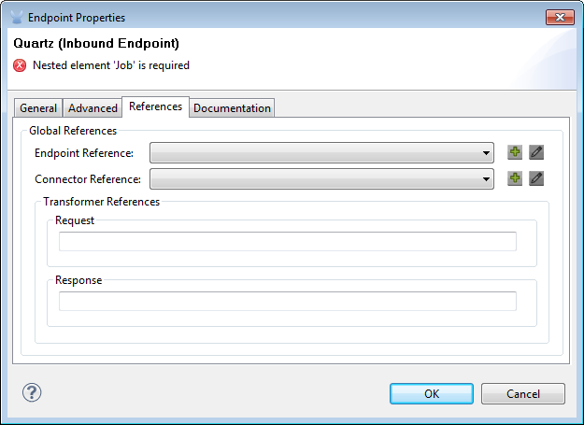This screenshot has height=425, width=584.
Task: Add a new Endpoint Reference with the green plus
Action: pos(515,152)
